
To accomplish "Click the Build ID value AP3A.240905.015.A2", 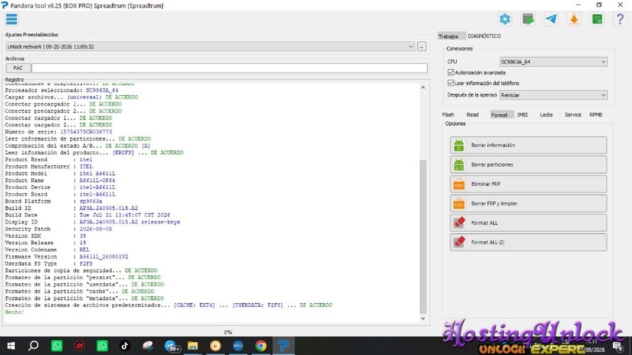I will pos(109,208).
